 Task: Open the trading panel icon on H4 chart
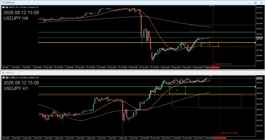(4, 7)
